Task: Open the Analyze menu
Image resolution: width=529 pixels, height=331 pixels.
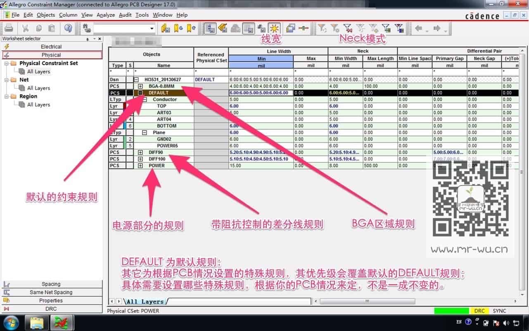Action: point(106,15)
